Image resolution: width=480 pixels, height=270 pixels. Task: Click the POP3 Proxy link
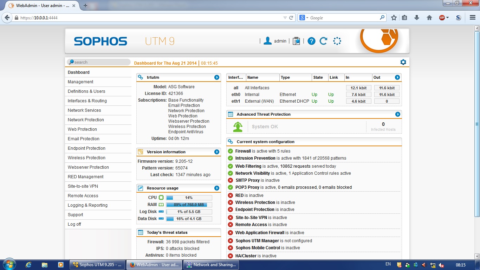[247, 187]
